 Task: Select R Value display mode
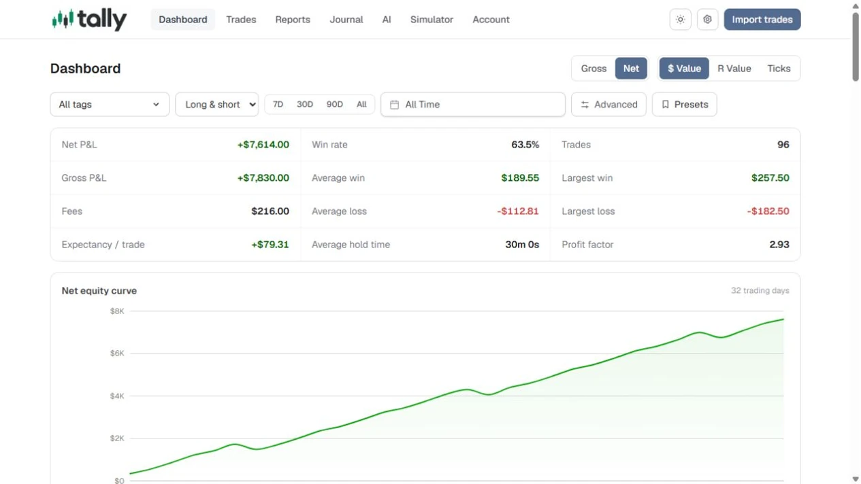pos(734,69)
